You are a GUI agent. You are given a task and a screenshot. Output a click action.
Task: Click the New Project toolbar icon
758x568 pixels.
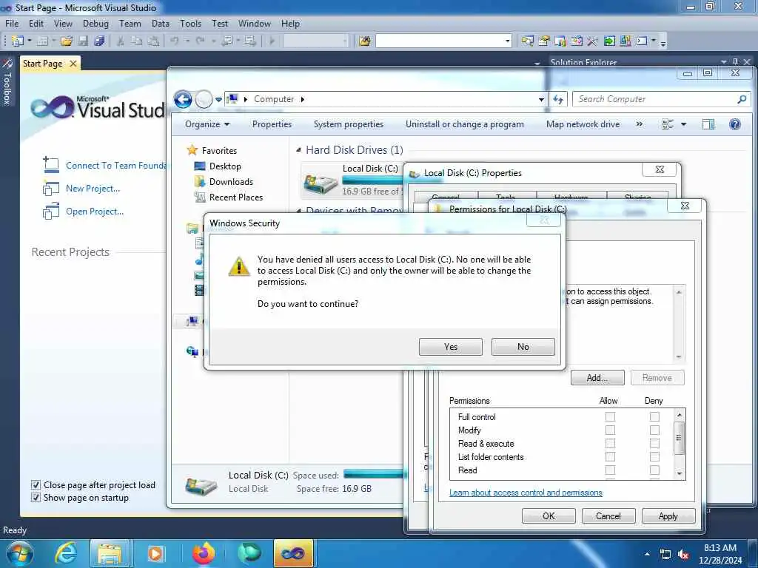tap(18, 41)
